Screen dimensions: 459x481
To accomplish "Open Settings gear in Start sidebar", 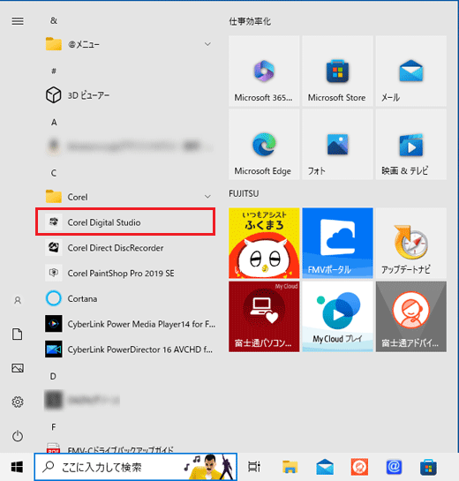I will tap(18, 402).
